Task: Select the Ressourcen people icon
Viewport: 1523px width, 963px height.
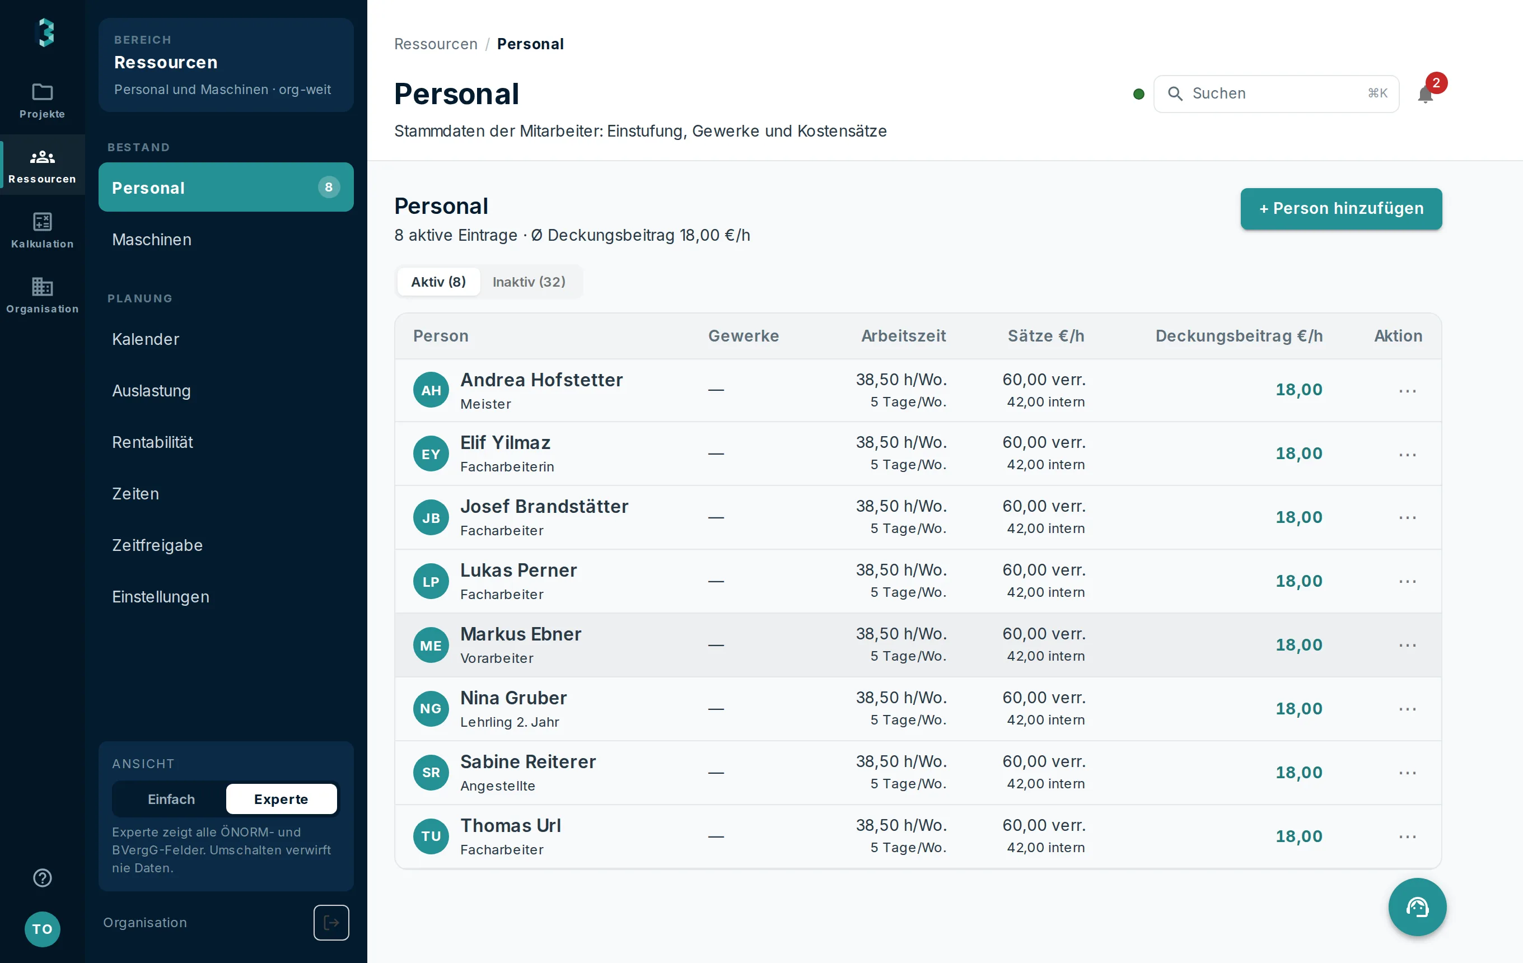Action: click(43, 157)
